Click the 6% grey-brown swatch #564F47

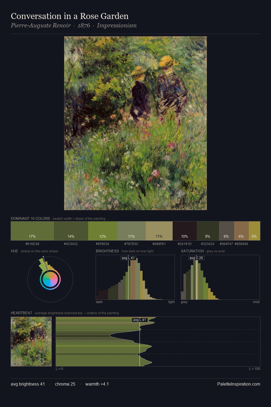pos(226,231)
